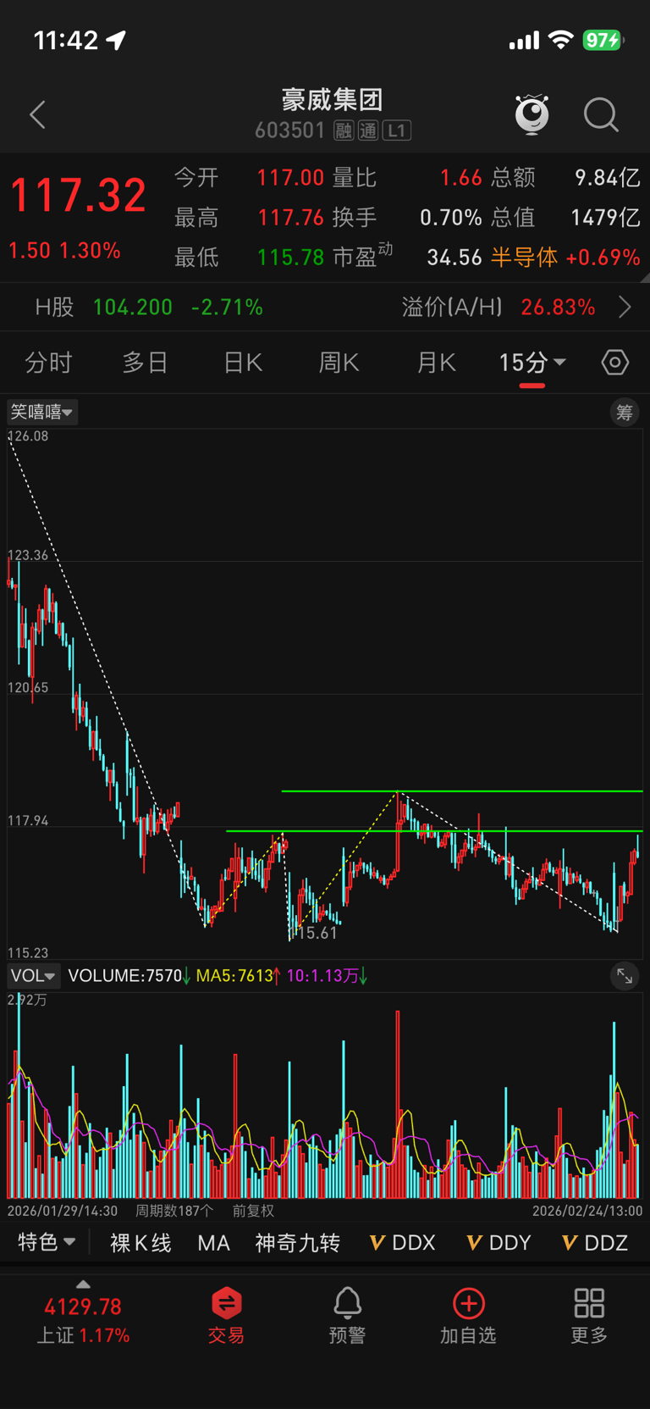Switch to the 周K tab
This screenshot has height=1409, width=650.
click(339, 363)
